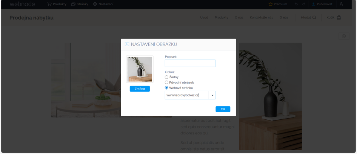Viewport: 357px width, 154px height.
Task: Click the Publikovat button
Action: coord(322,4)
